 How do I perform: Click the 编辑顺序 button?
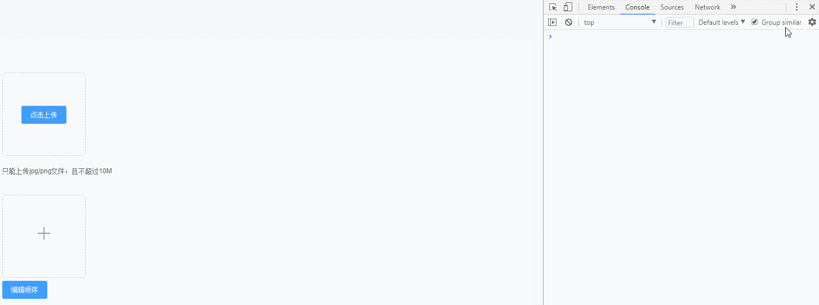click(x=25, y=290)
